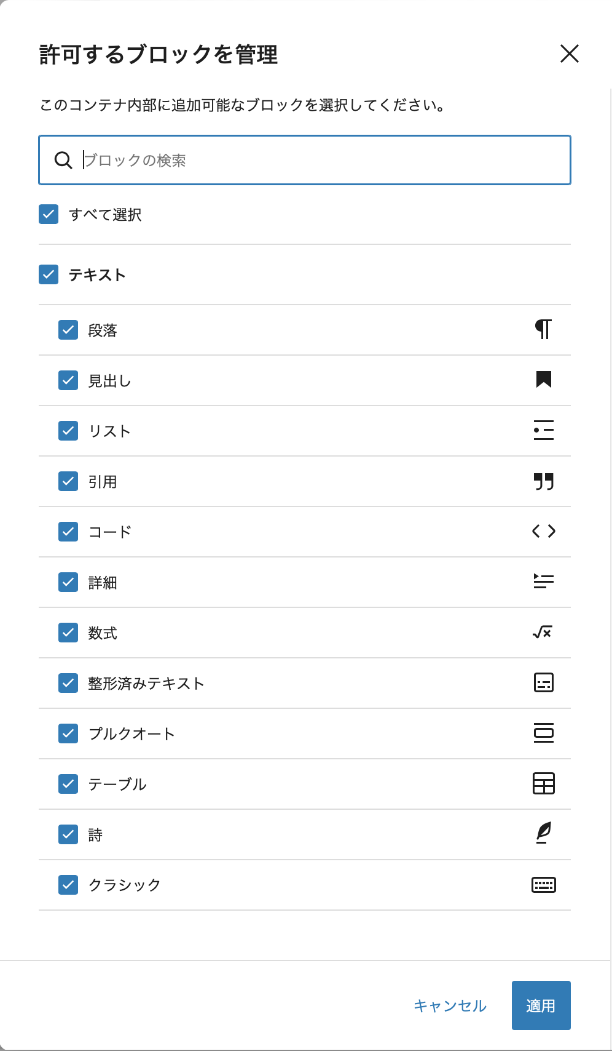Close the 許可するブロックを管理 dialog
Image resolution: width=612 pixels, height=1051 pixels.
click(x=570, y=54)
